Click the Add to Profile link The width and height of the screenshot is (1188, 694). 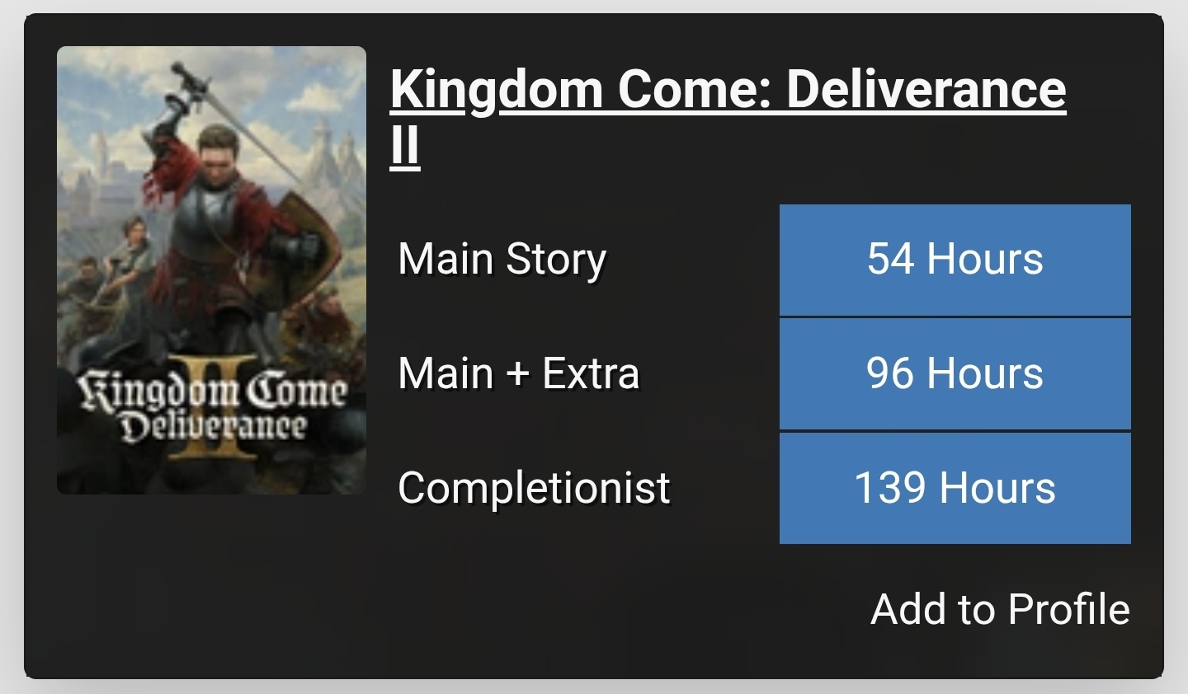(999, 609)
